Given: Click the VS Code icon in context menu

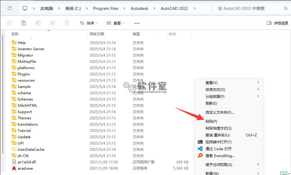Looking at the screenshot, I should click(200, 149).
